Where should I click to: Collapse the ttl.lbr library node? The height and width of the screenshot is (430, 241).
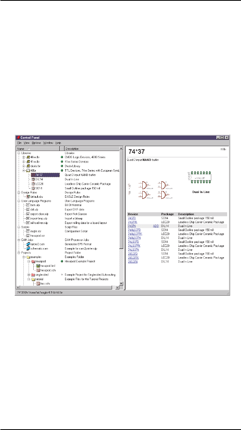point(24,170)
